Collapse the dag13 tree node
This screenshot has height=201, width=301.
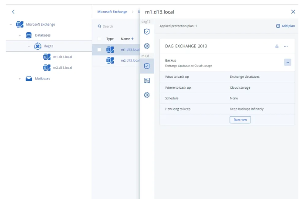pos(28,46)
